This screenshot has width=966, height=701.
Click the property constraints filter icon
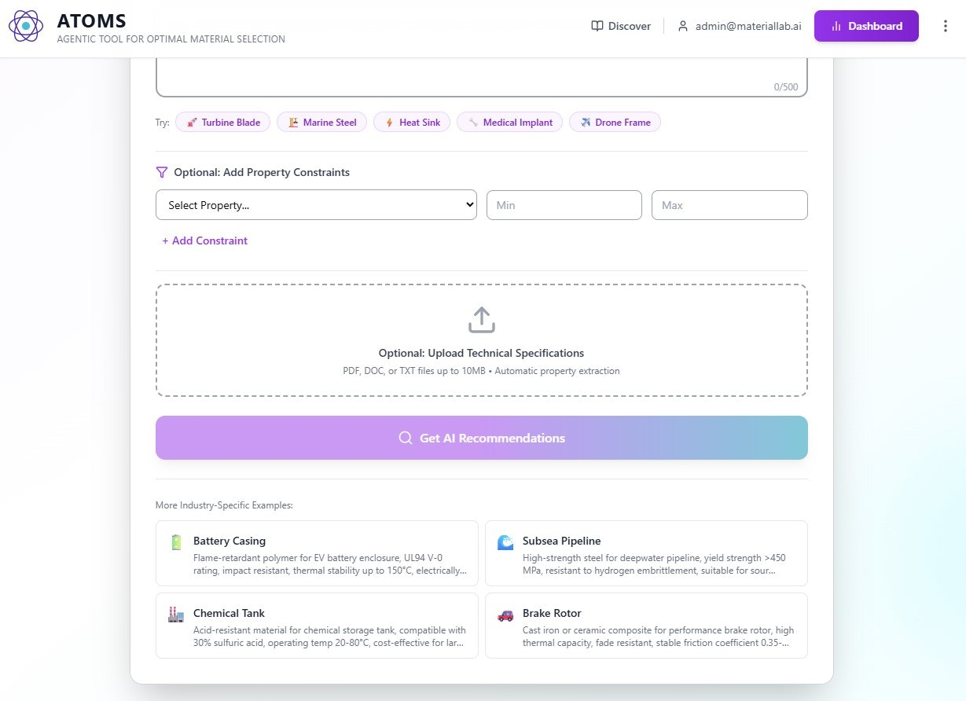click(162, 172)
